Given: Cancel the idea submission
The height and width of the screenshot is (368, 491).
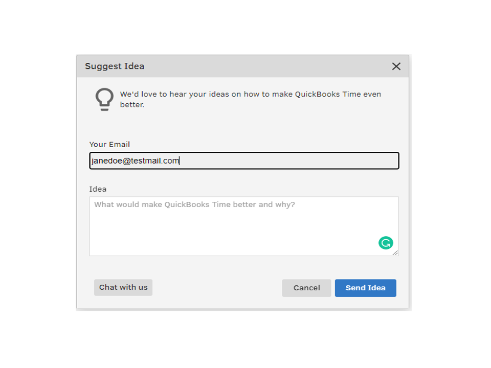Looking at the screenshot, I should click(306, 288).
